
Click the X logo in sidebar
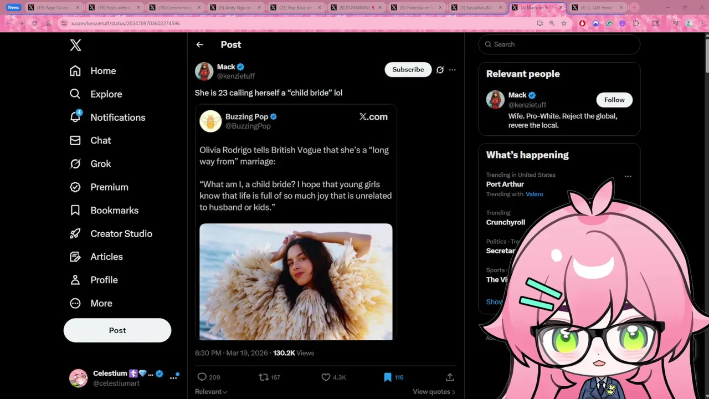point(76,45)
